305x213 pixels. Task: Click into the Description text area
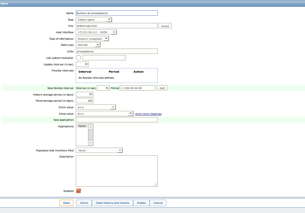point(117,171)
